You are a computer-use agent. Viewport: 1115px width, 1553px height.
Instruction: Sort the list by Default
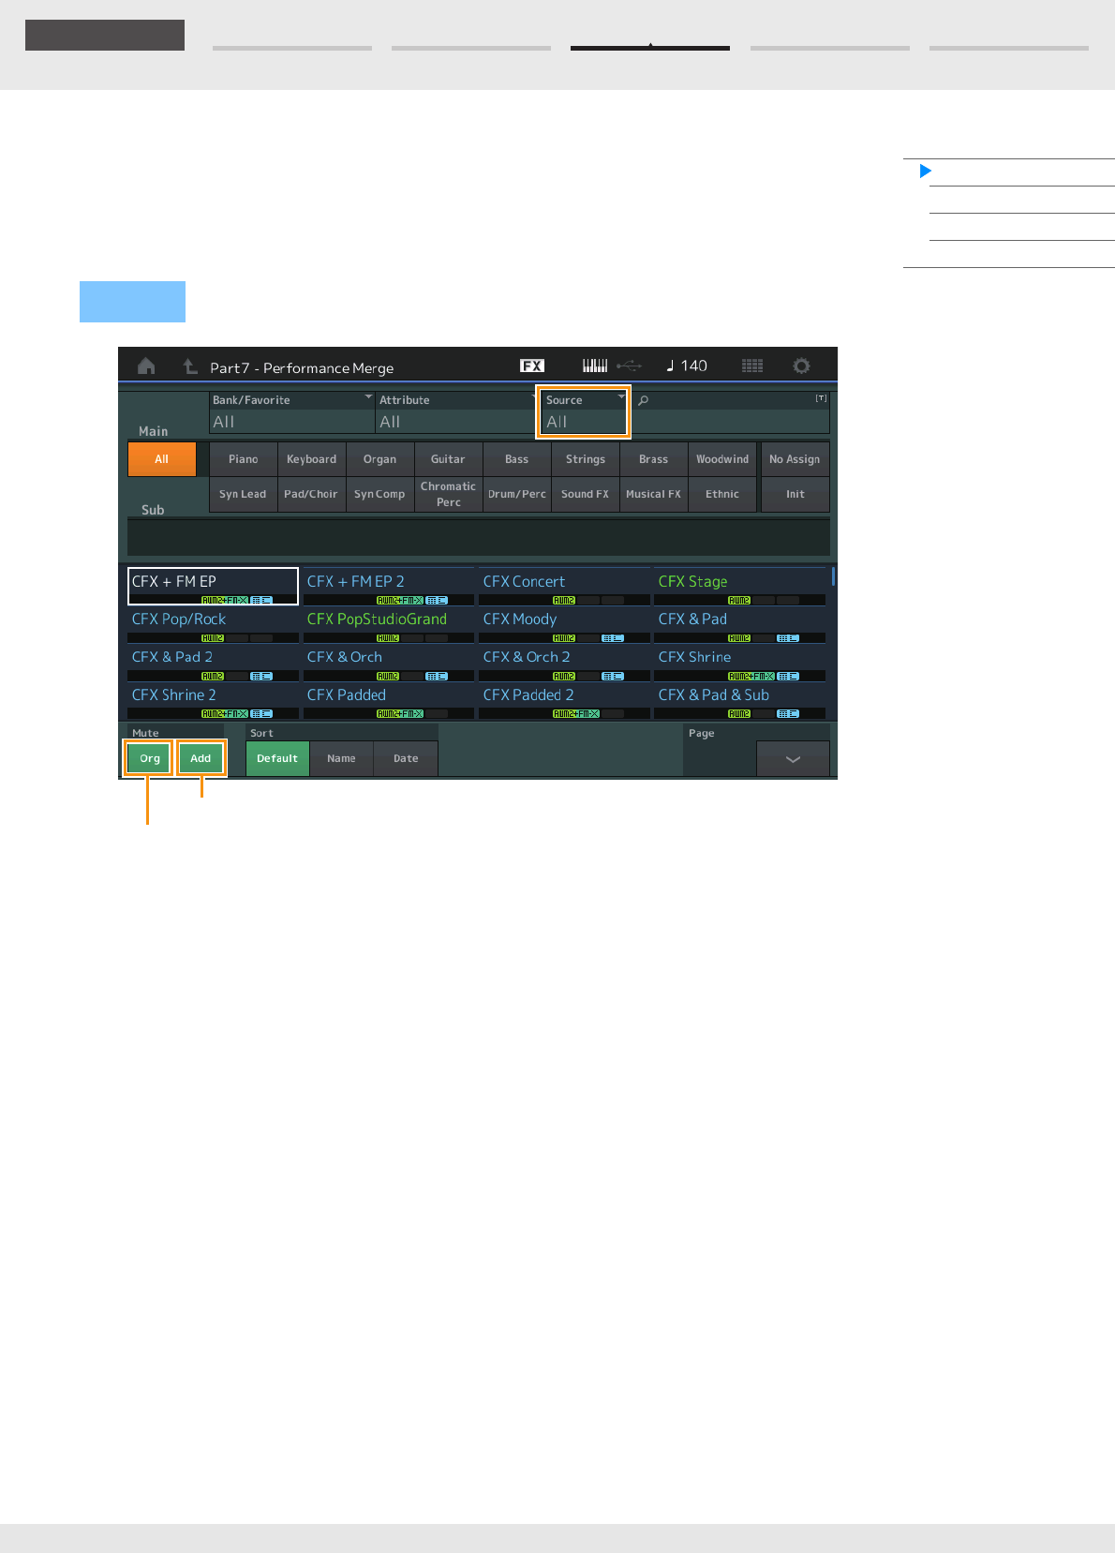(277, 758)
